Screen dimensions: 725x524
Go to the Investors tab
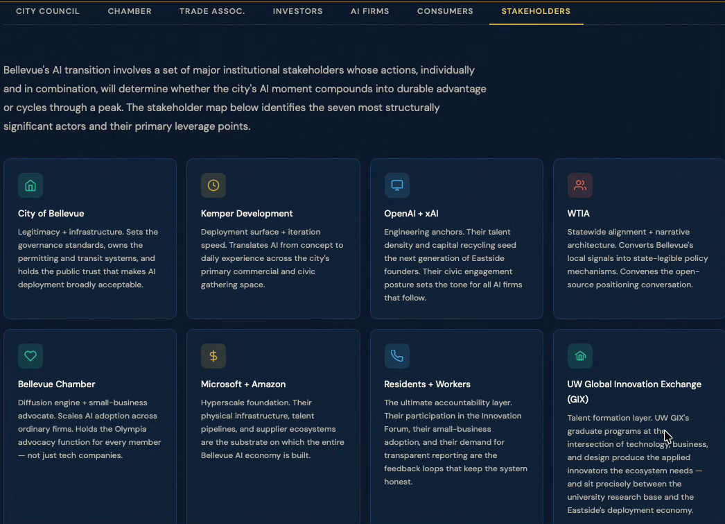(x=298, y=11)
